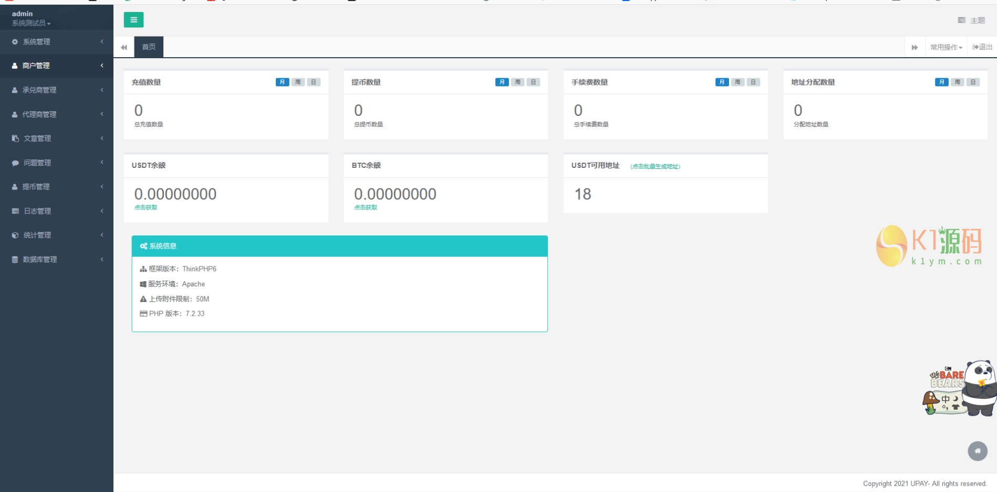Click the user icon beside 商户管理
Screen dimensions: 997x492
15,66
